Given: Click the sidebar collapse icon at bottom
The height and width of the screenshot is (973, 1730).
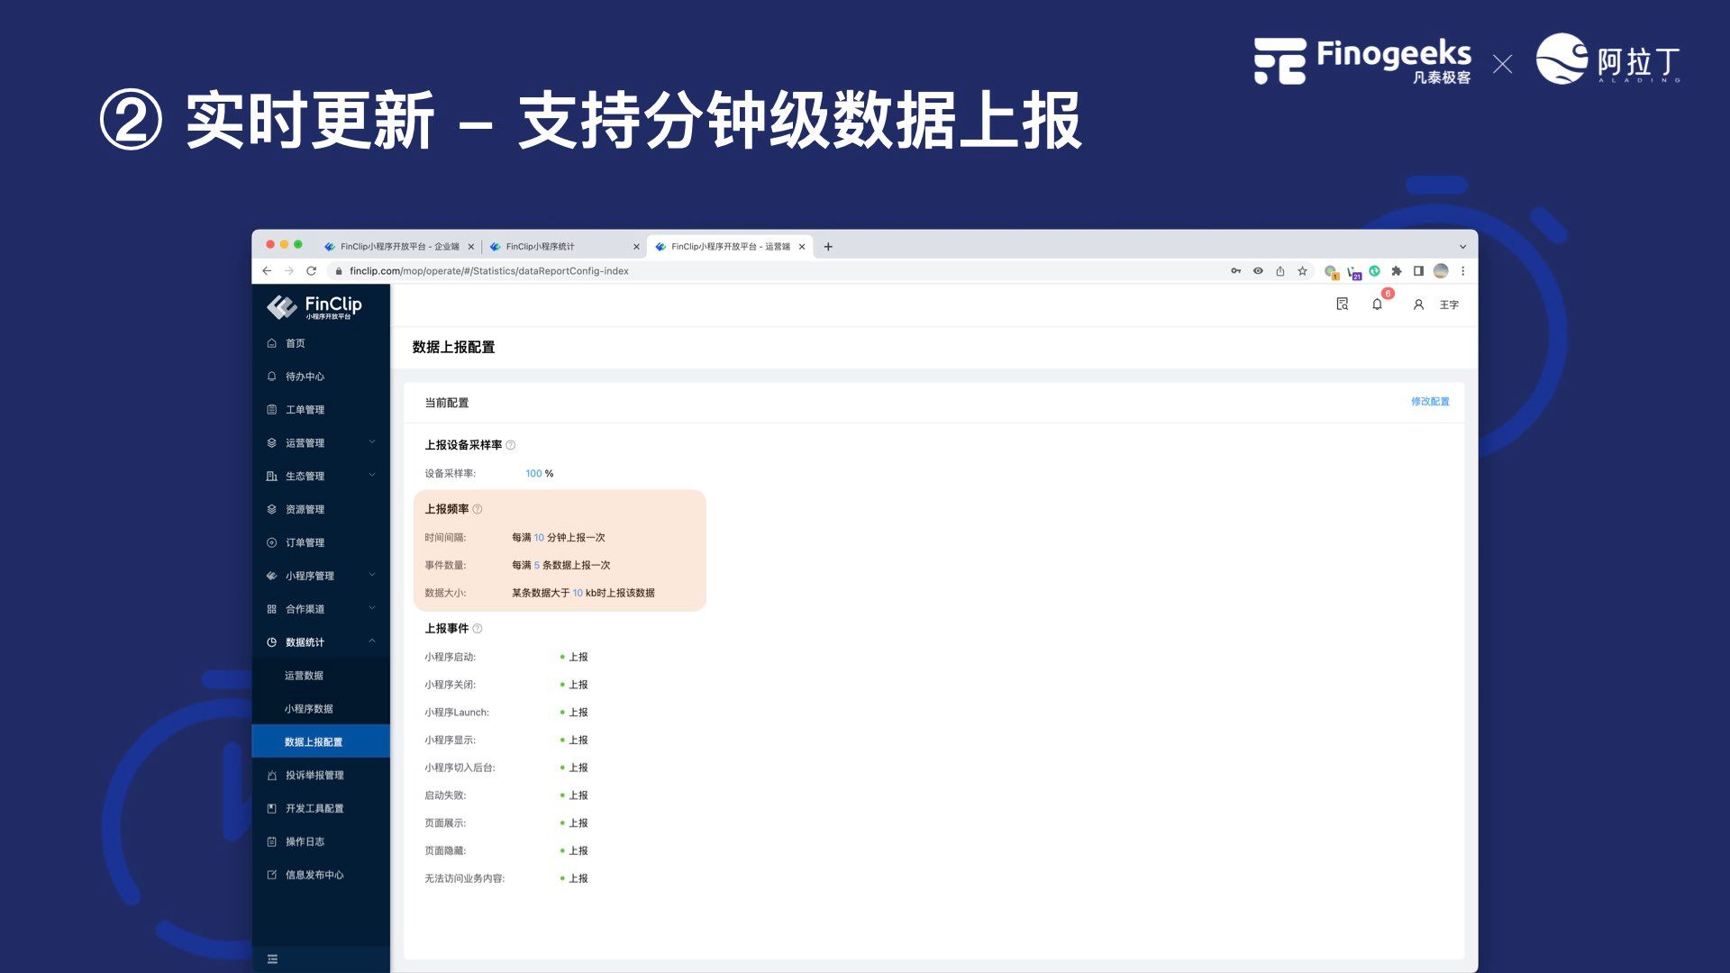Looking at the screenshot, I should pyautogui.click(x=272, y=959).
